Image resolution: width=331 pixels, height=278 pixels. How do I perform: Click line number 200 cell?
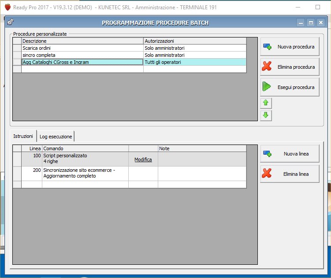click(x=32, y=174)
